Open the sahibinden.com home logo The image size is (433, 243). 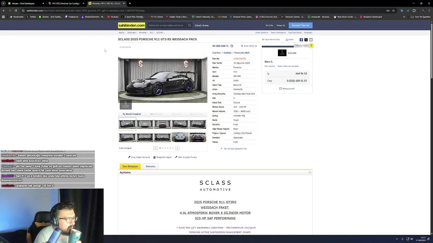(x=132, y=25)
